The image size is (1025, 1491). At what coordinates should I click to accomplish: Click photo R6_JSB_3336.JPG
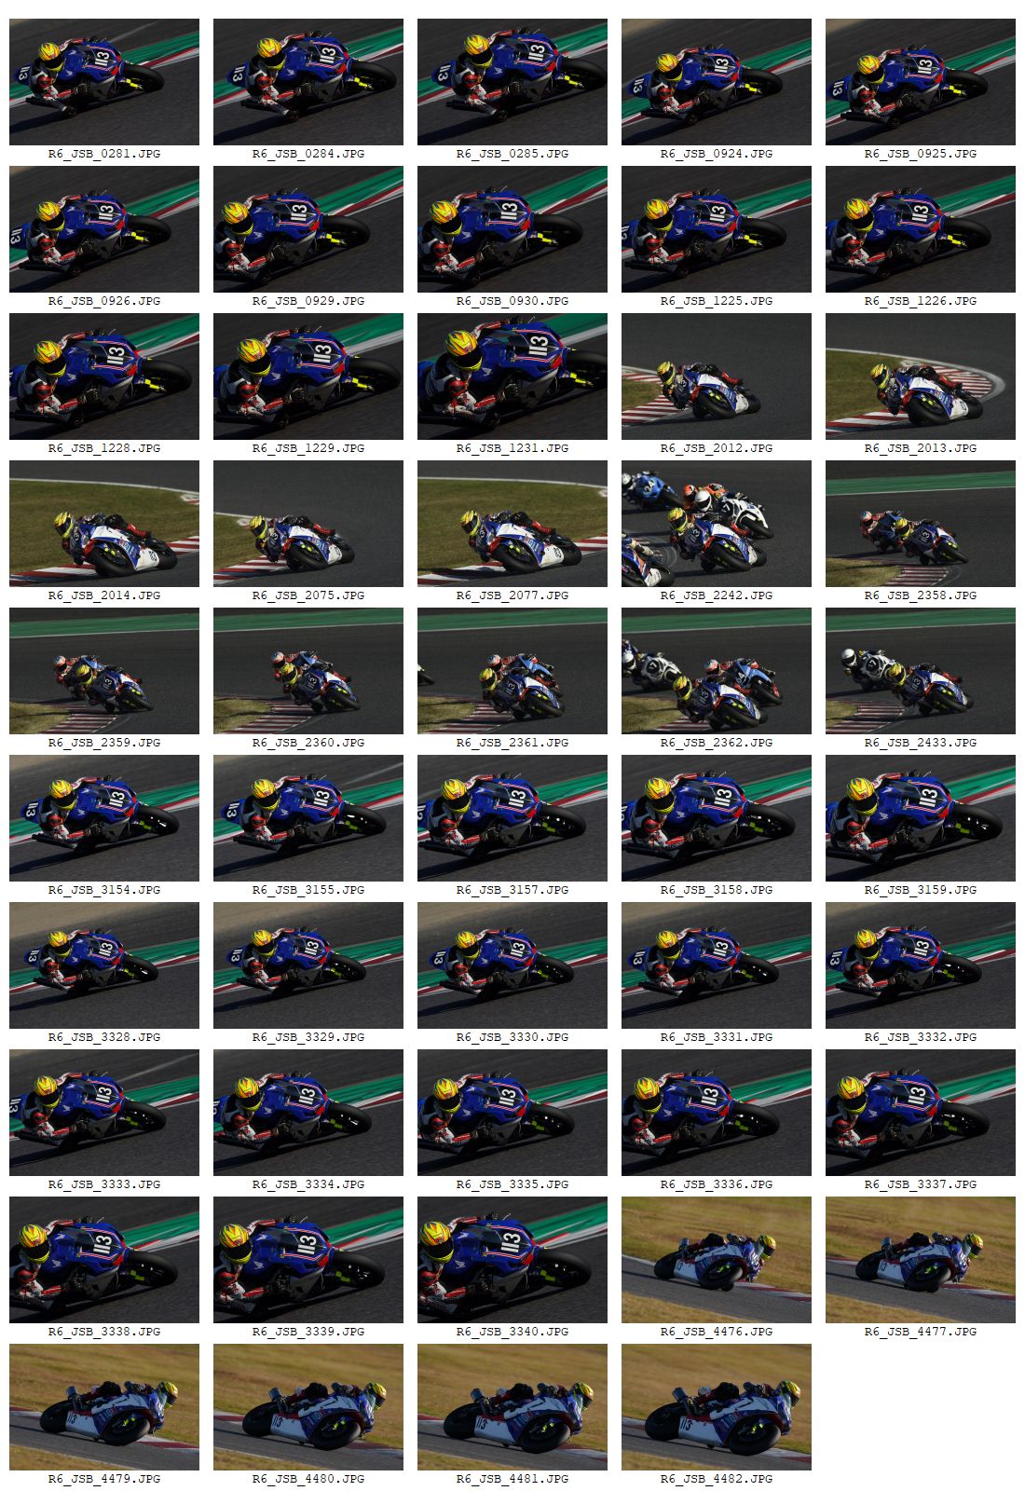click(x=717, y=1113)
